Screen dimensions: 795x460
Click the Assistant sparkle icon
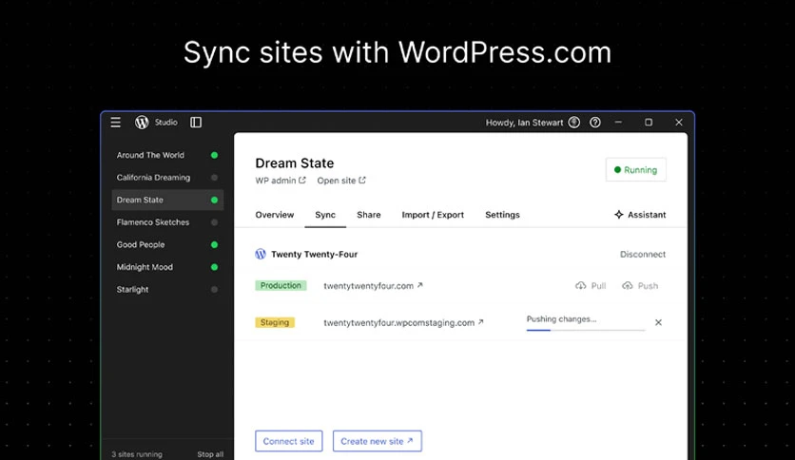pos(618,214)
